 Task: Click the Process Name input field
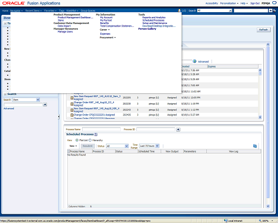click(101, 129)
